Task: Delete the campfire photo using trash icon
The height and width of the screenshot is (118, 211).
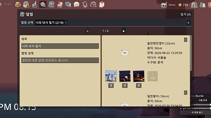Action: (125, 85)
